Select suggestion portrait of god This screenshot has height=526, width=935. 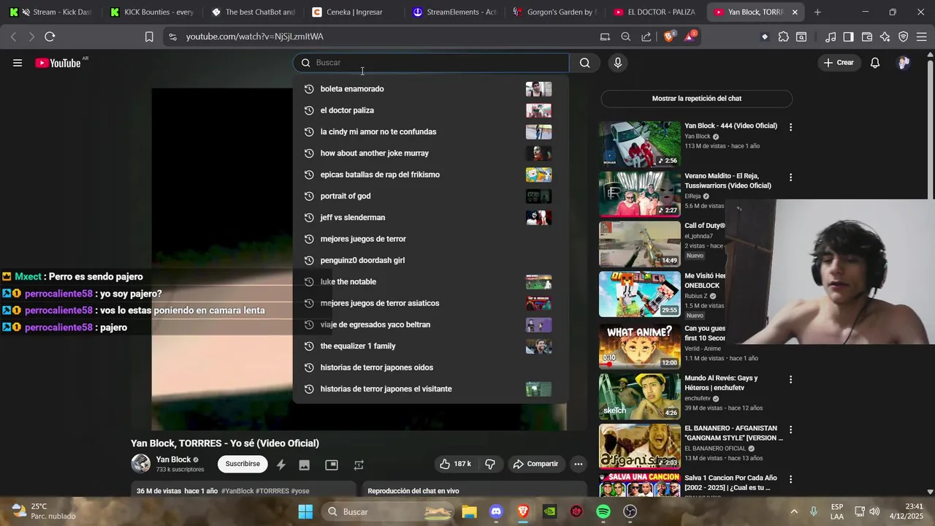[x=431, y=196]
